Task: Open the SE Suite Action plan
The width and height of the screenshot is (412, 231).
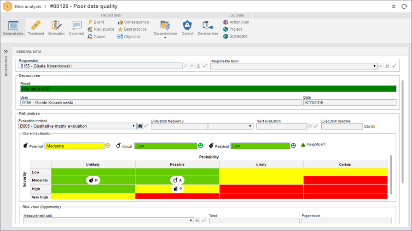Action: click(x=236, y=22)
